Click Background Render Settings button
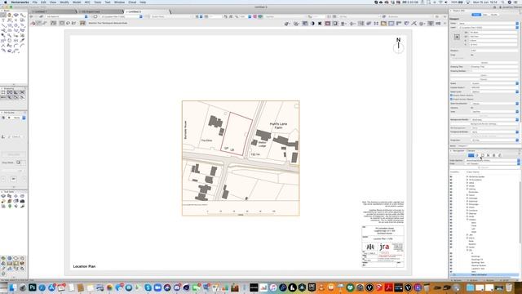This screenshot has height=294, width=522. (484, 123)
